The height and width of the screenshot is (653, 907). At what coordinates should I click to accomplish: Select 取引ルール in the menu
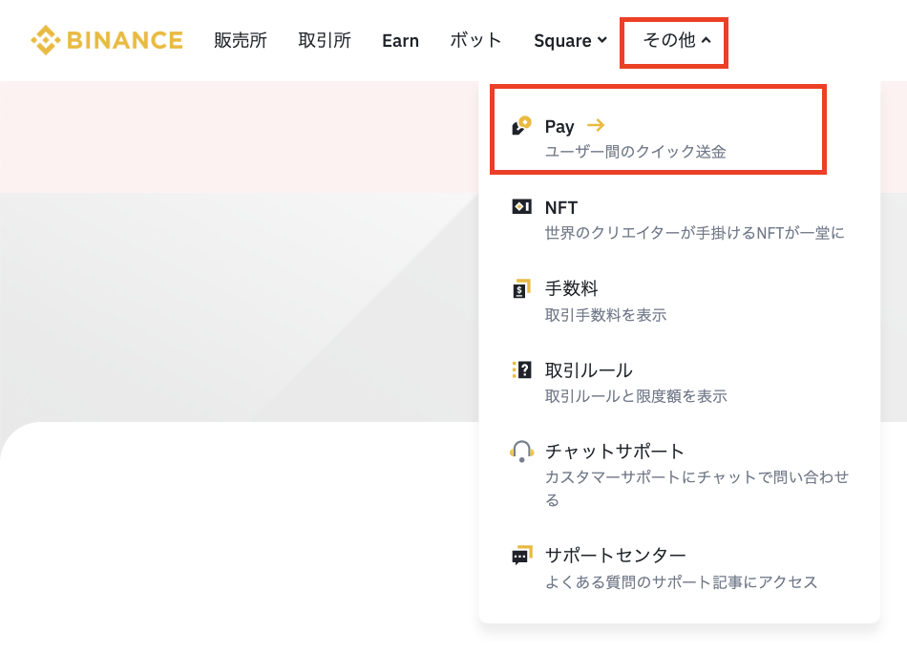[x=588, y=369]
